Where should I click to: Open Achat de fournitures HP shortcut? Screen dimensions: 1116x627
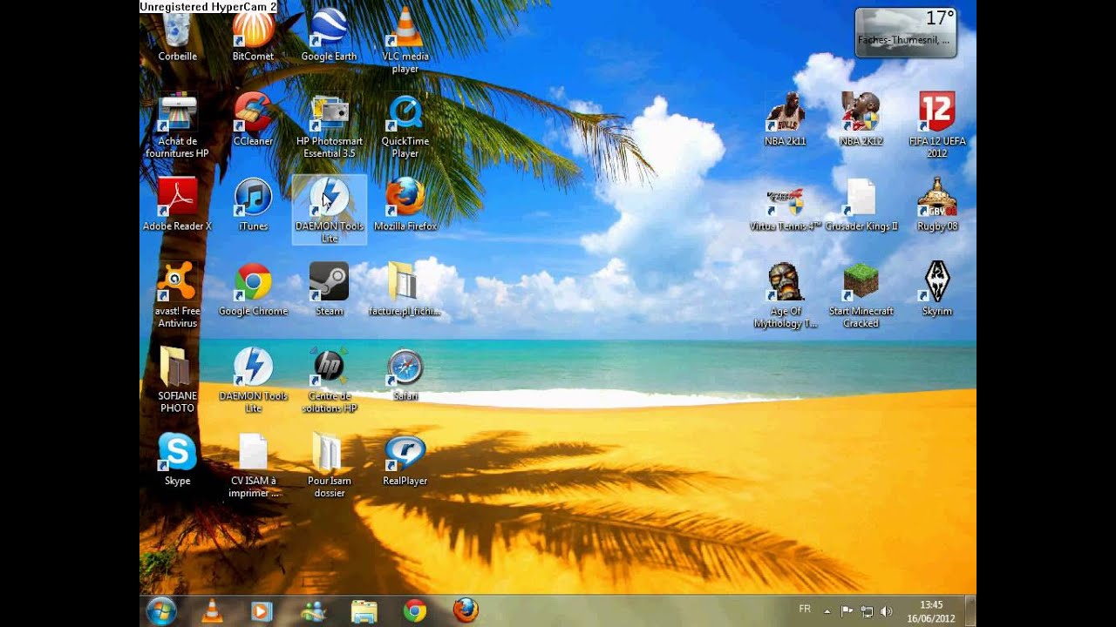pyautogui.click(x=177, y=125)
